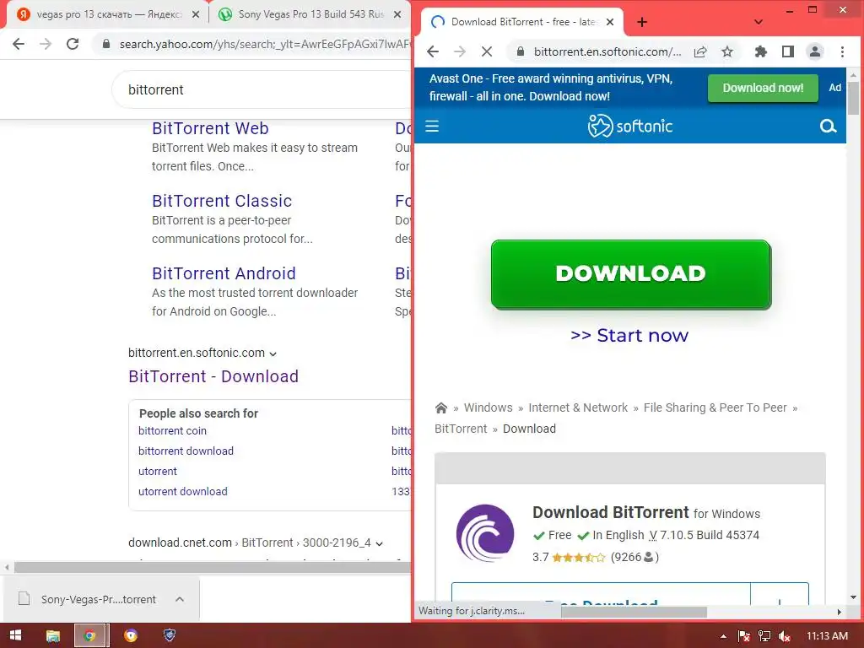
Task: Open the tab search dropdown chevron
Action: point(759,22)
